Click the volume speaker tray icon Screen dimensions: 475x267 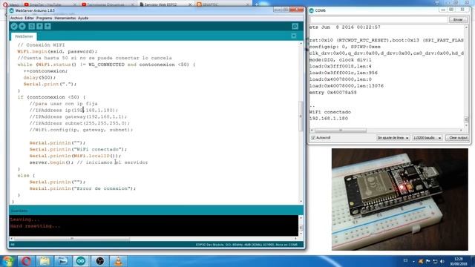point(442,261)
